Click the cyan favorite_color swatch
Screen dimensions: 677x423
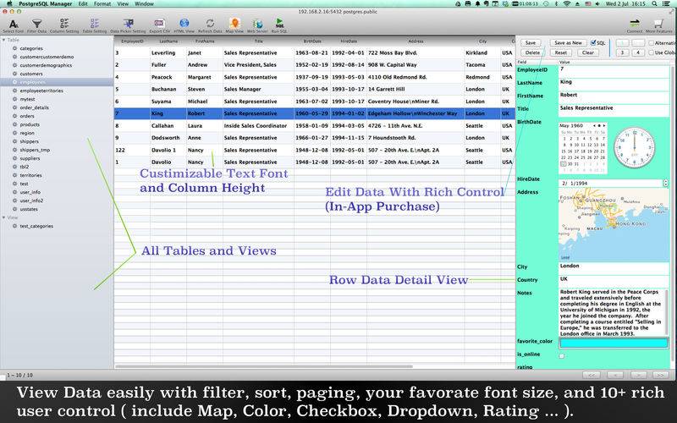[613, 344]
